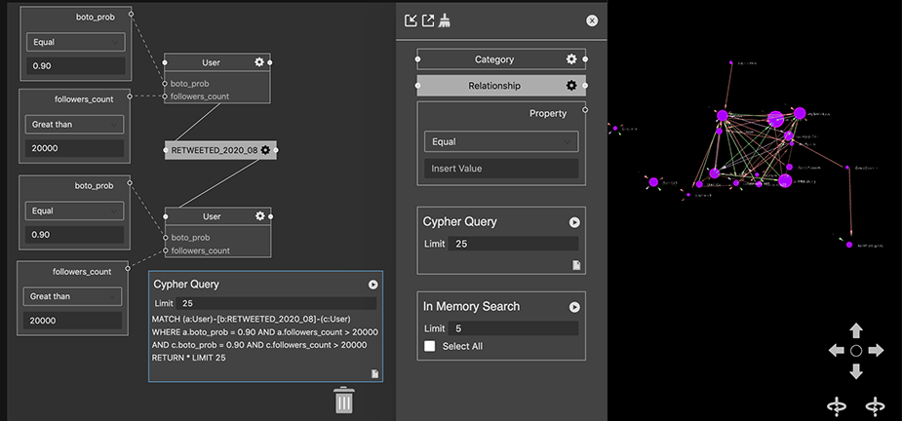Open top boto_prob Equal operator dropdown

point(74,42)
